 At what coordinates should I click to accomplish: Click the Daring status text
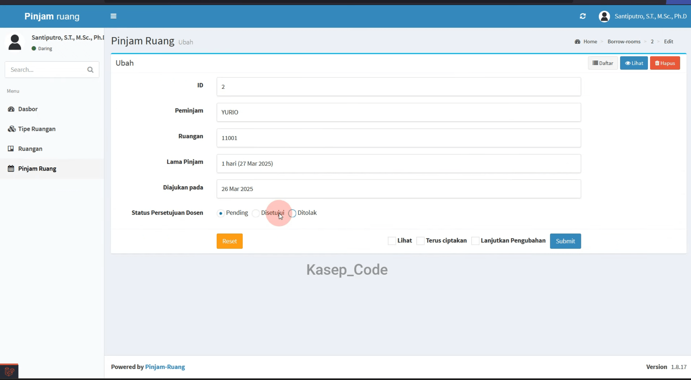point(45,48)
